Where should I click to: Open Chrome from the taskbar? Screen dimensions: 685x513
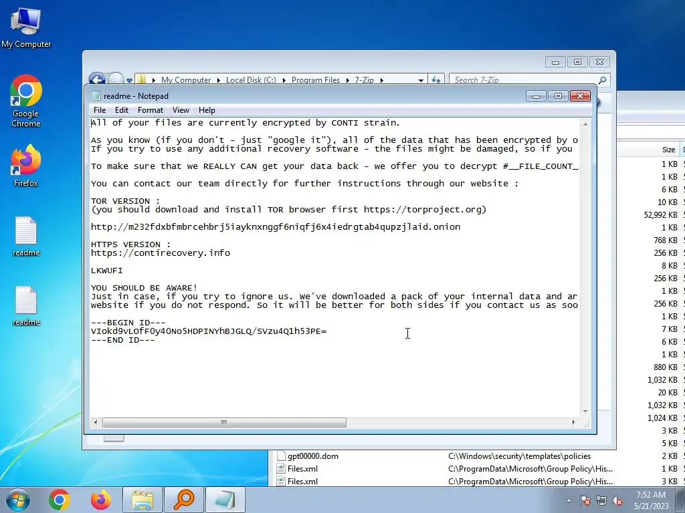pyautogui.click(x=60, y=500)
